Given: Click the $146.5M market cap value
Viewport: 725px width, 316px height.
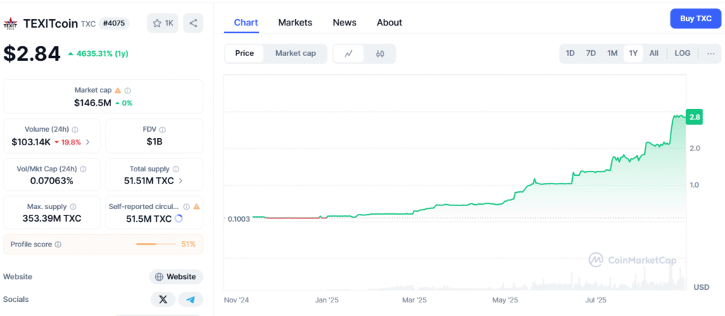Looking at the screenshot, I should (x=93, y=103).
